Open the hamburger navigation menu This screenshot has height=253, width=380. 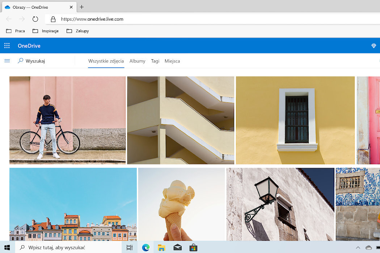(x=7, y=61)
